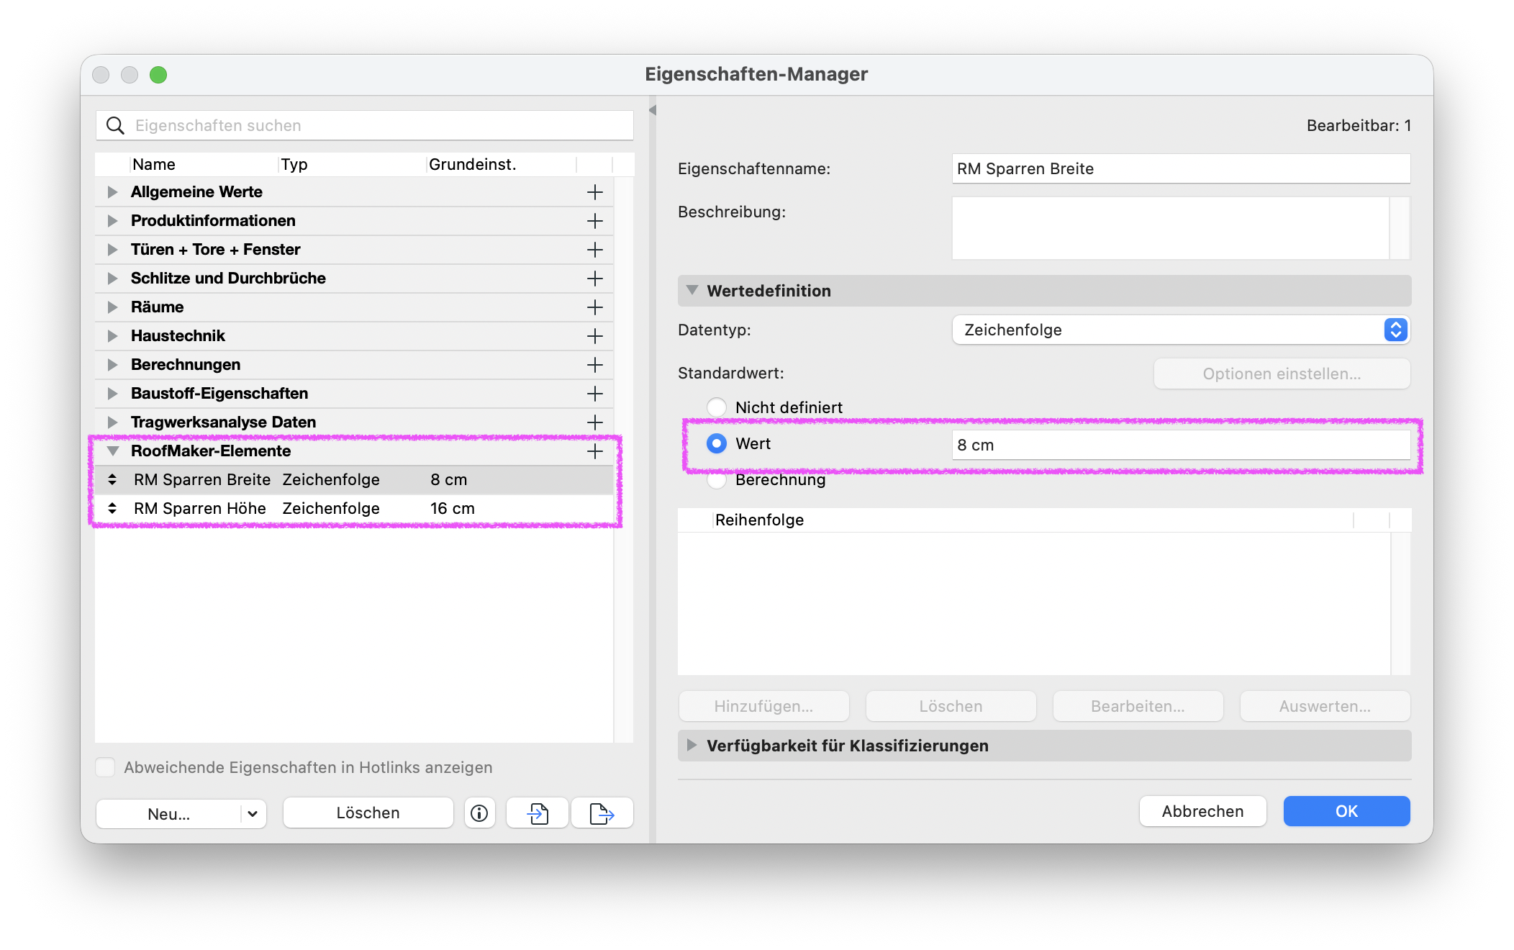The image size is (1514, 950).
Task: Expand the Räume group
Action: tap(112, 307)
